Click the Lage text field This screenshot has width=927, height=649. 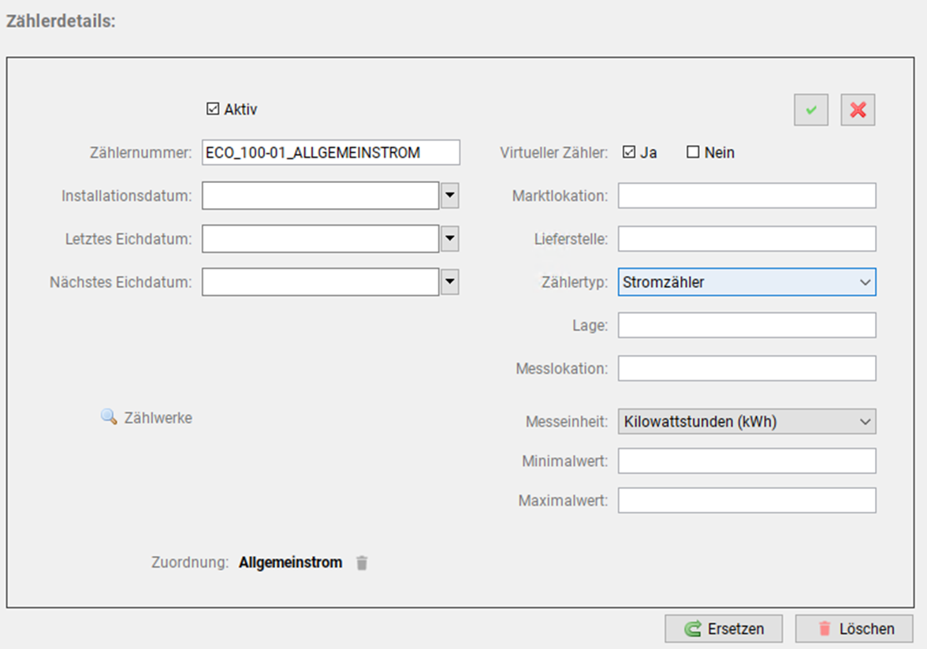coord(746,325)
